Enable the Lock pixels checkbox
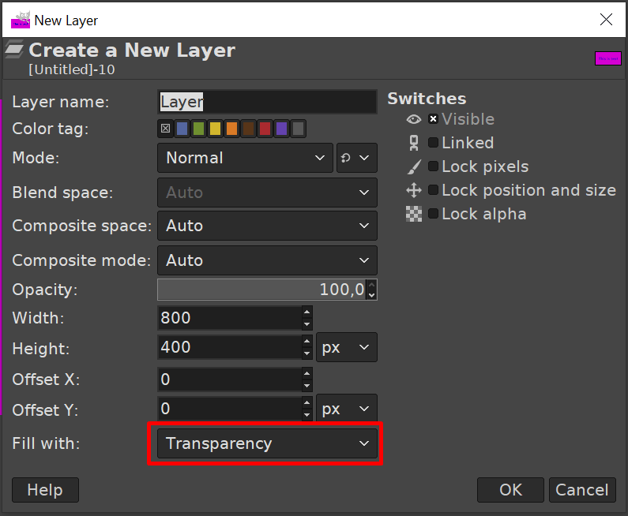This screenshot has width=628, height=516. click(x=433, y=166)
